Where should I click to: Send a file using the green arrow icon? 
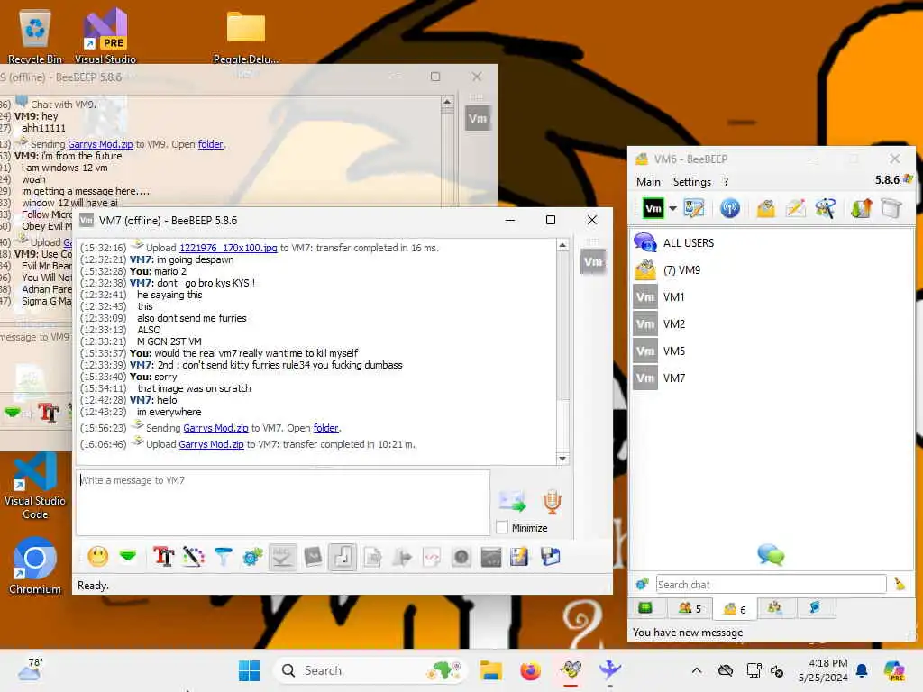click(x=512, y=501)
